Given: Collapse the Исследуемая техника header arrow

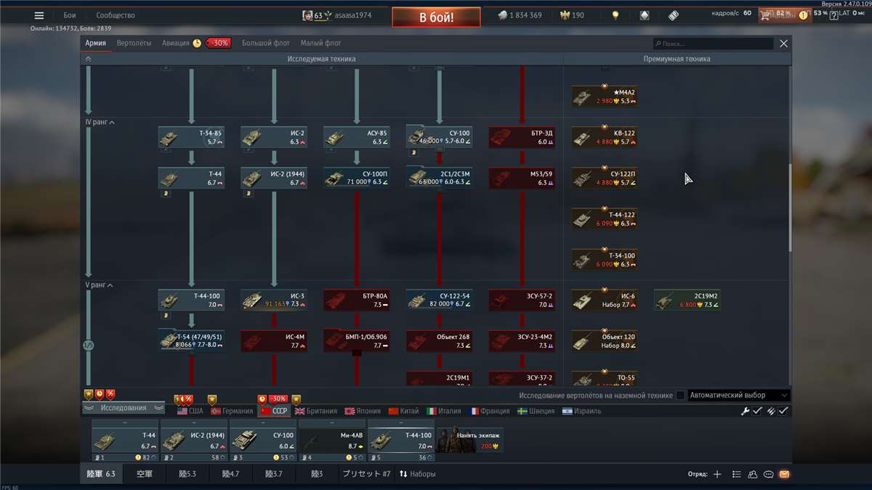Looking at the screenshot, I should [x=88, y=59].
